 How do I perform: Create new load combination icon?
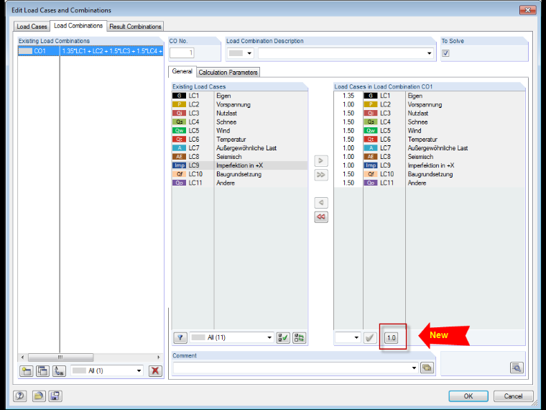tap(26, 371)
